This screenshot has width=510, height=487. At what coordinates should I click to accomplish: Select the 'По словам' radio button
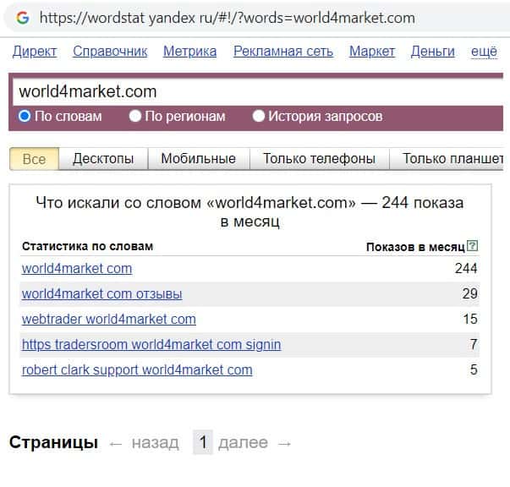coord(25,117)
